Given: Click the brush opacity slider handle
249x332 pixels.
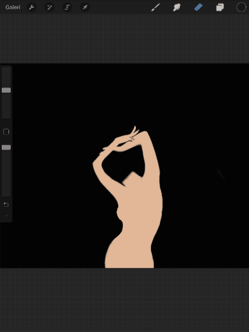Looking at the screenshot, I should point(6,147).
